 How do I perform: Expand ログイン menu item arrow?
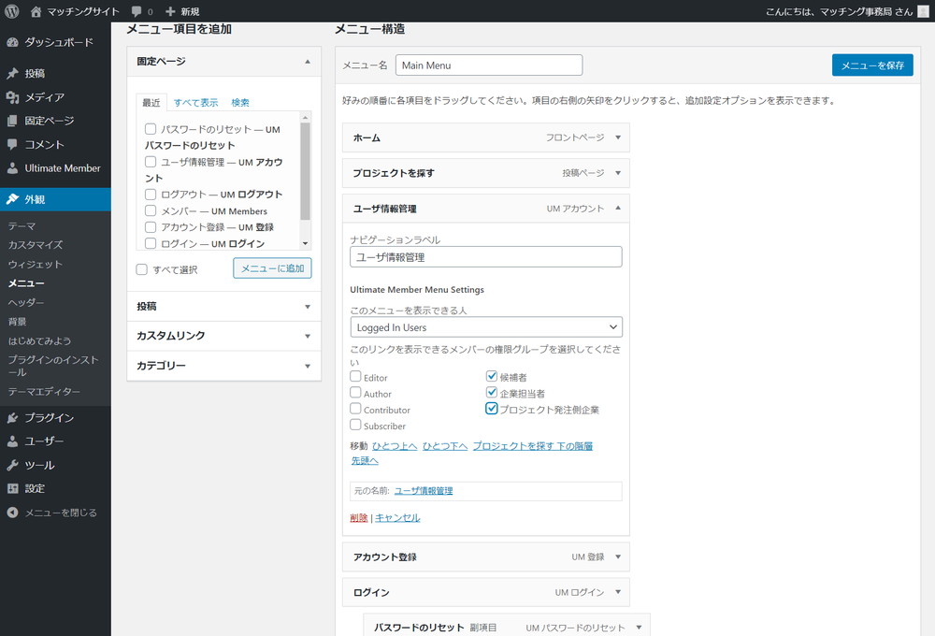[618, 592]
